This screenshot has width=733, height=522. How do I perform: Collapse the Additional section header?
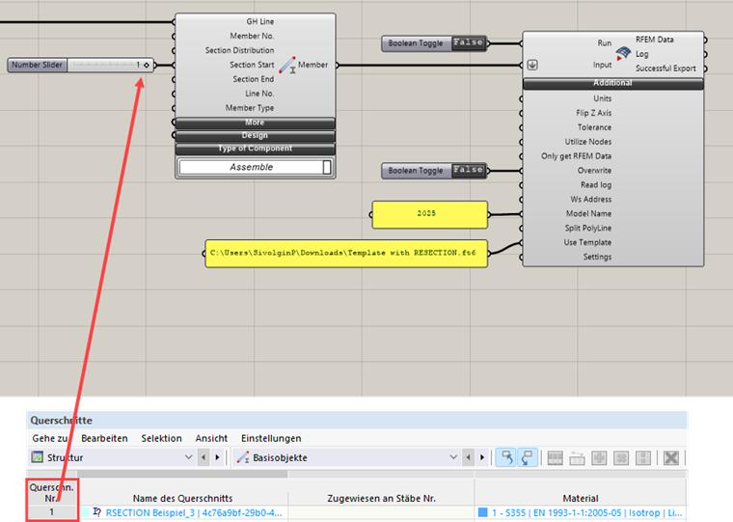point(612,83)
